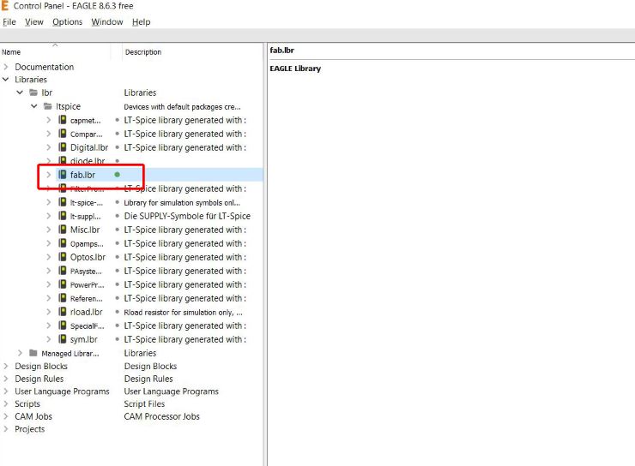Click 'CAM Processor Jobs' description text
This screenshot has height=466, width=635.
(161, 416)
